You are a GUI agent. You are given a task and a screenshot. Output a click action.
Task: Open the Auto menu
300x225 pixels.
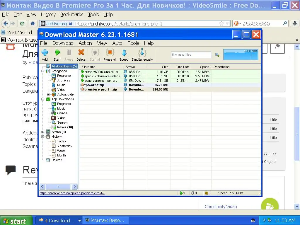(x=117, y=43)
